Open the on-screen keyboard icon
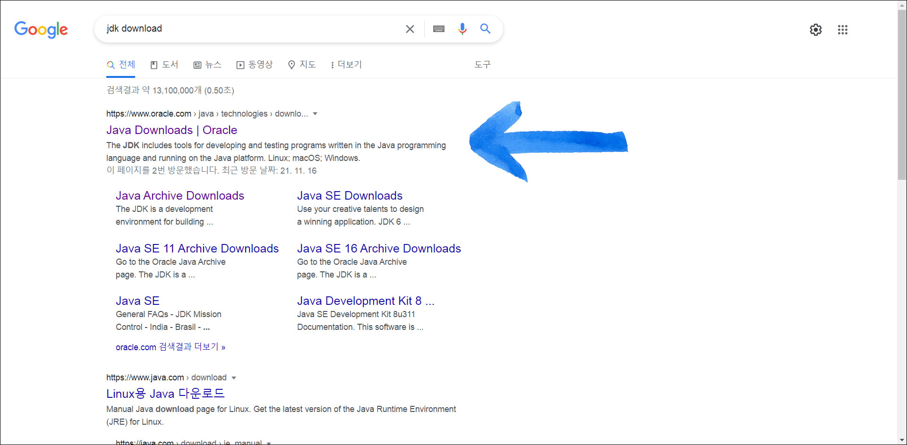Screen dimensions: 907x445 click(x=439, y=29)
